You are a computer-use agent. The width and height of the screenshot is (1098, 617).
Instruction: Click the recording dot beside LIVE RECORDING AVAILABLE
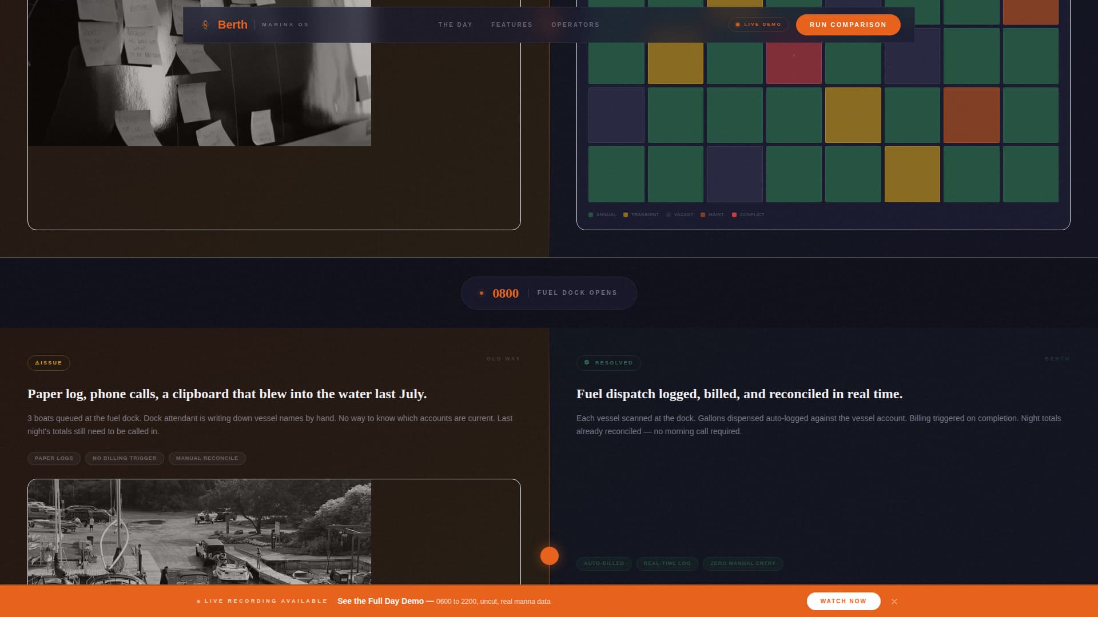pos(199,601)
